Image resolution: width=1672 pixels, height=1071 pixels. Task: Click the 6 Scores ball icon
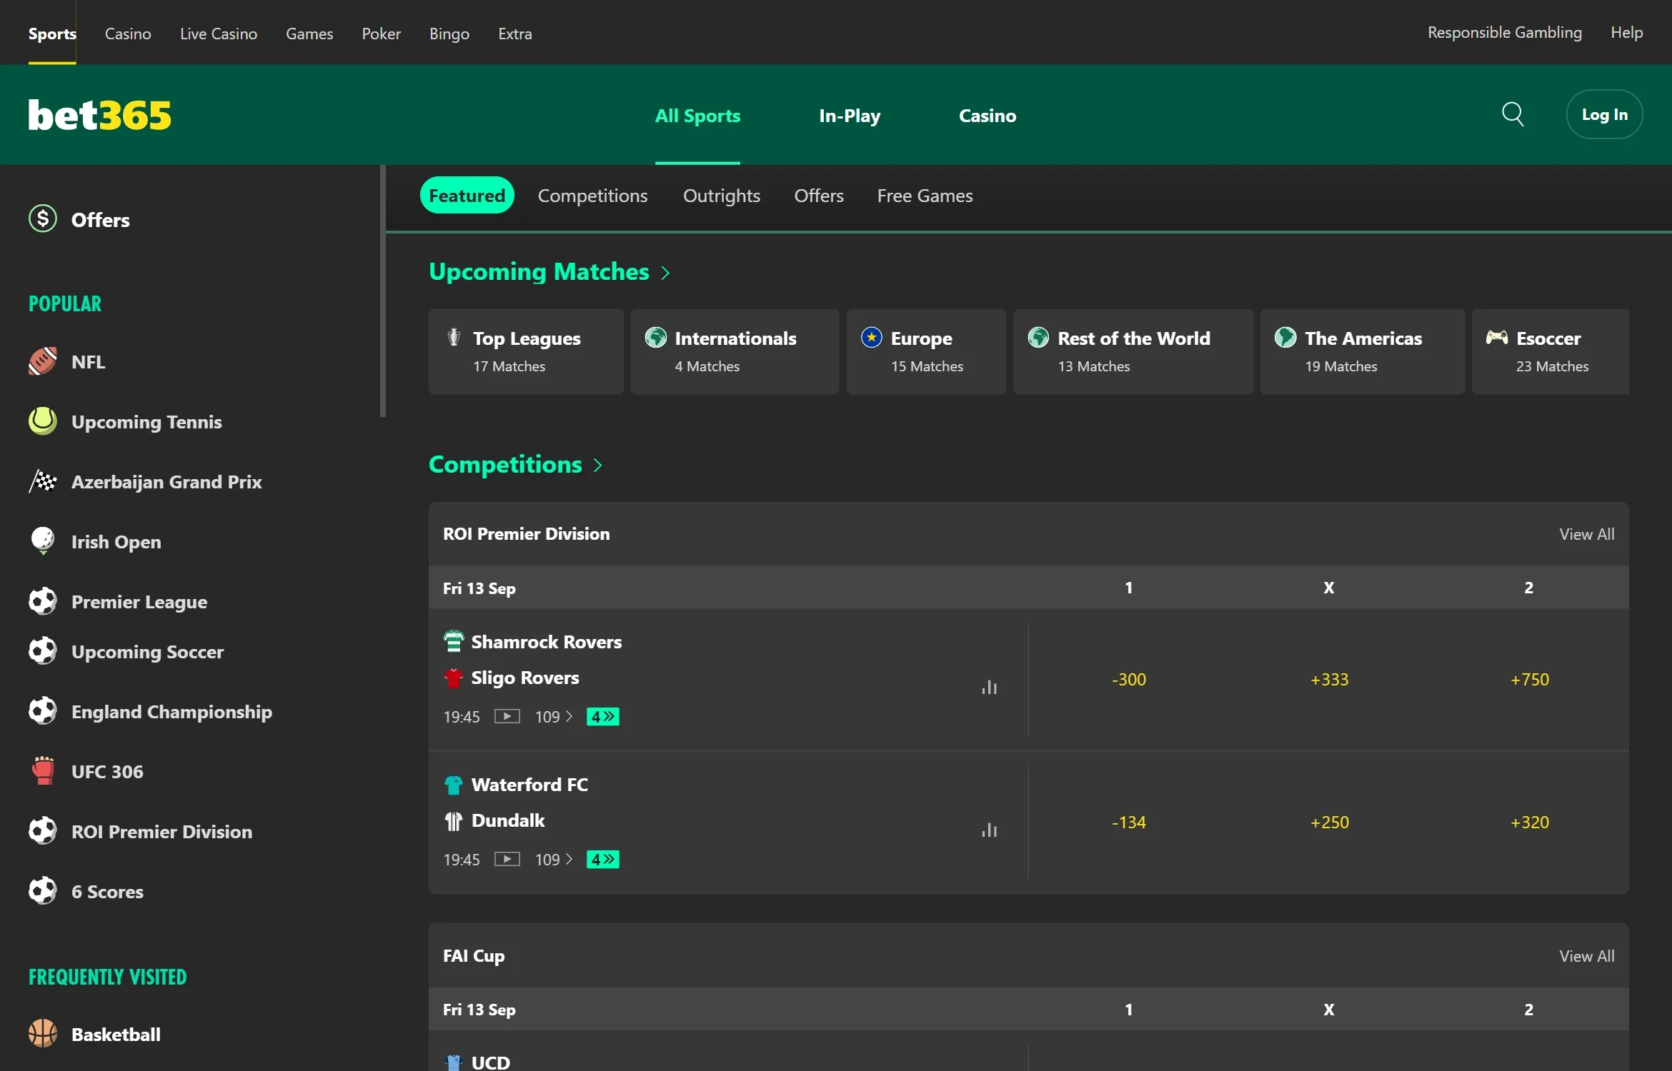(43, 891)
